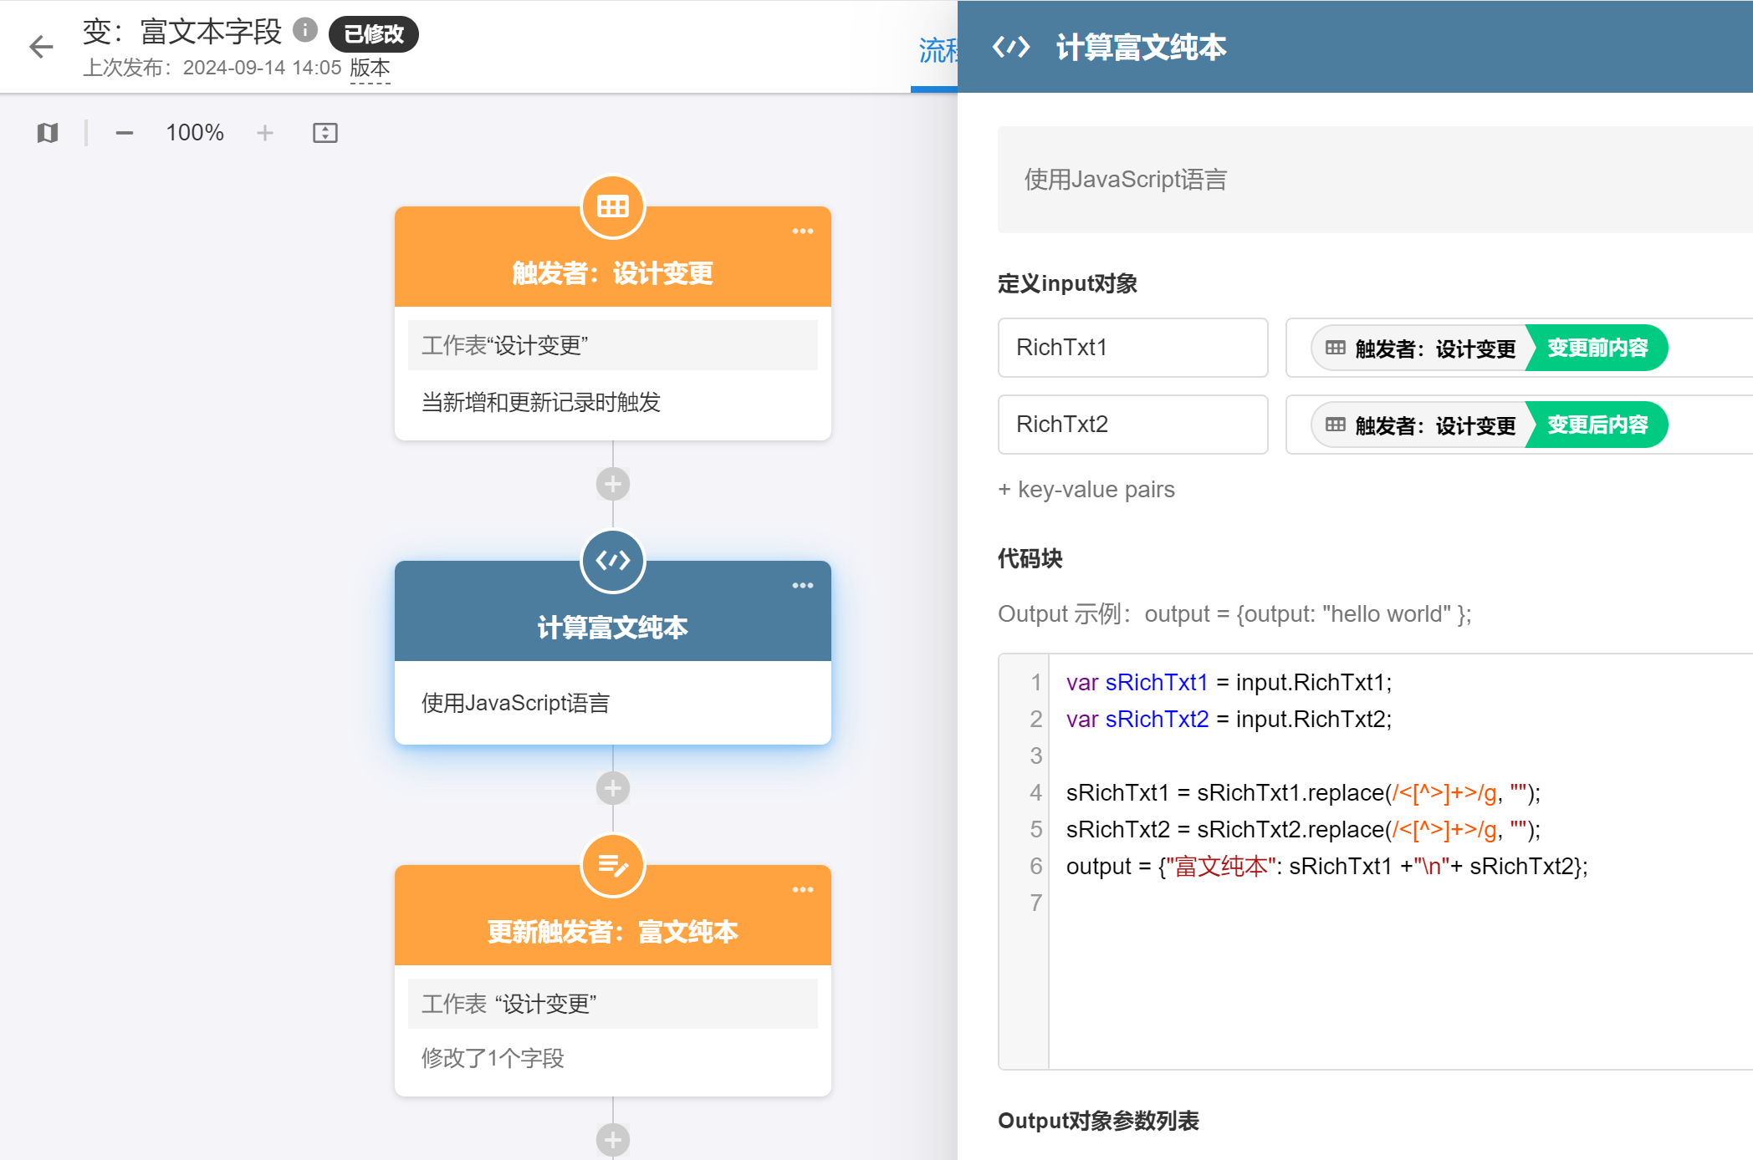Click the 版本 version link
The width and height of the screenshot is (1753, 1160).
370,68
